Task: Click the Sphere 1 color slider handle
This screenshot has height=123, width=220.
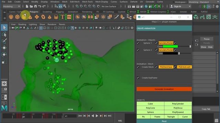Action: click(190, 46)
